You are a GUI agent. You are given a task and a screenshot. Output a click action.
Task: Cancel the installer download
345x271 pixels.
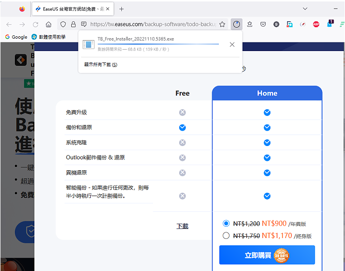(232, 44)
